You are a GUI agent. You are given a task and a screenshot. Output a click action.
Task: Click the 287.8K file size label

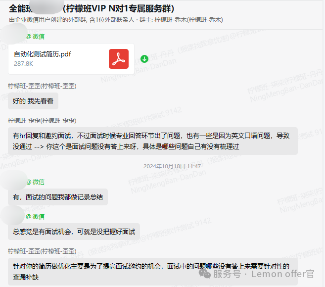tap(24, 64)
